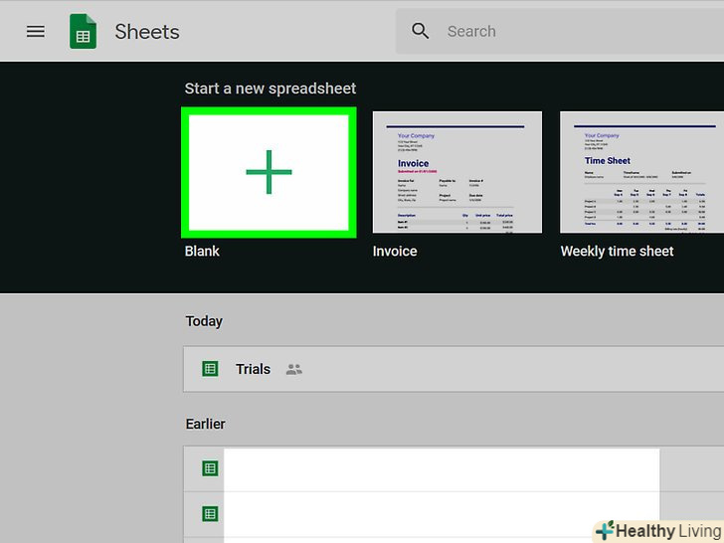The height and width of the screenshot is (543, 724).
Task: Click the Weekly time sheet label
Action: pos(617,252)
